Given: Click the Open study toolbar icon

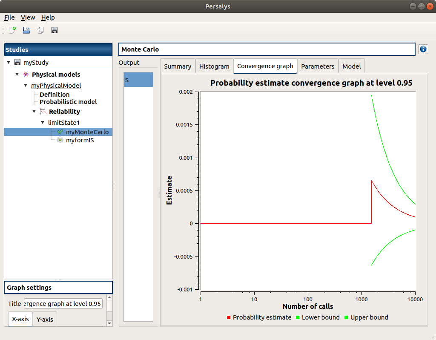Looking at the screenshot, I should point(26,30).
